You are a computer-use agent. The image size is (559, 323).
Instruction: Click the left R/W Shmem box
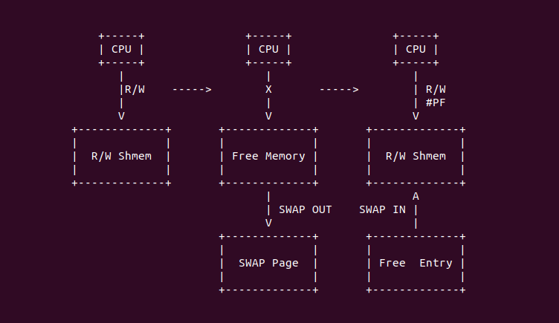click(x=121, y=156)
